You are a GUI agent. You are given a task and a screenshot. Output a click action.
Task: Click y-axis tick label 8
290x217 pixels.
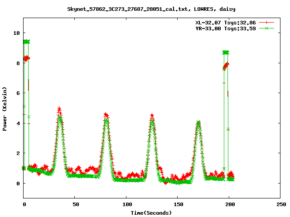click(18, 63)
